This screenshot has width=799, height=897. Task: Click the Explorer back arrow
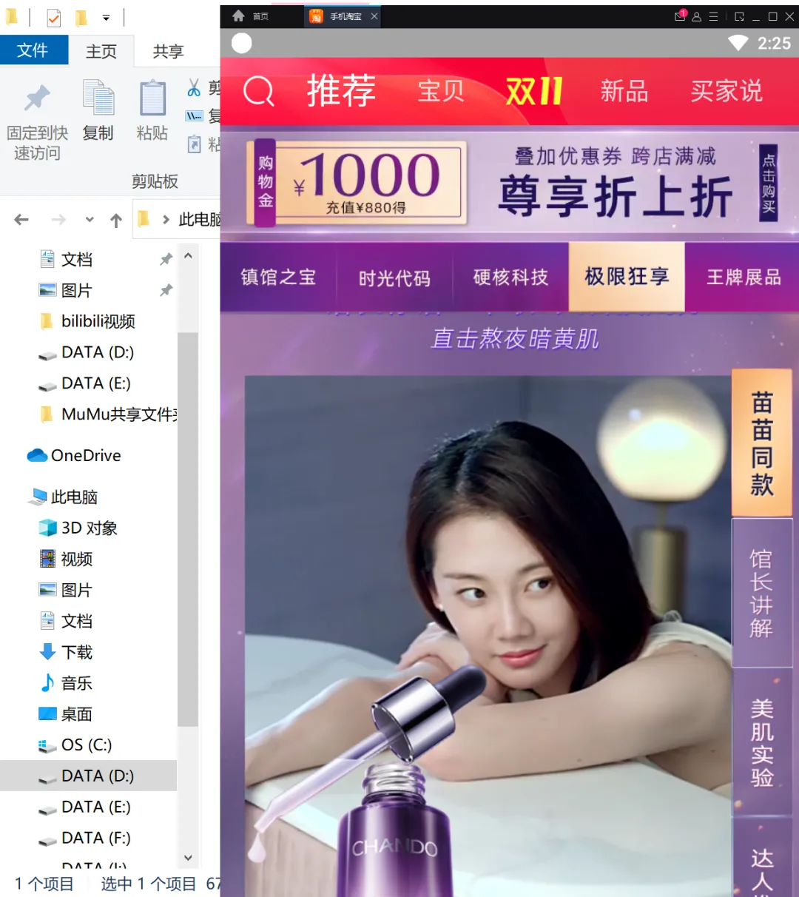[x=21, y=219]
